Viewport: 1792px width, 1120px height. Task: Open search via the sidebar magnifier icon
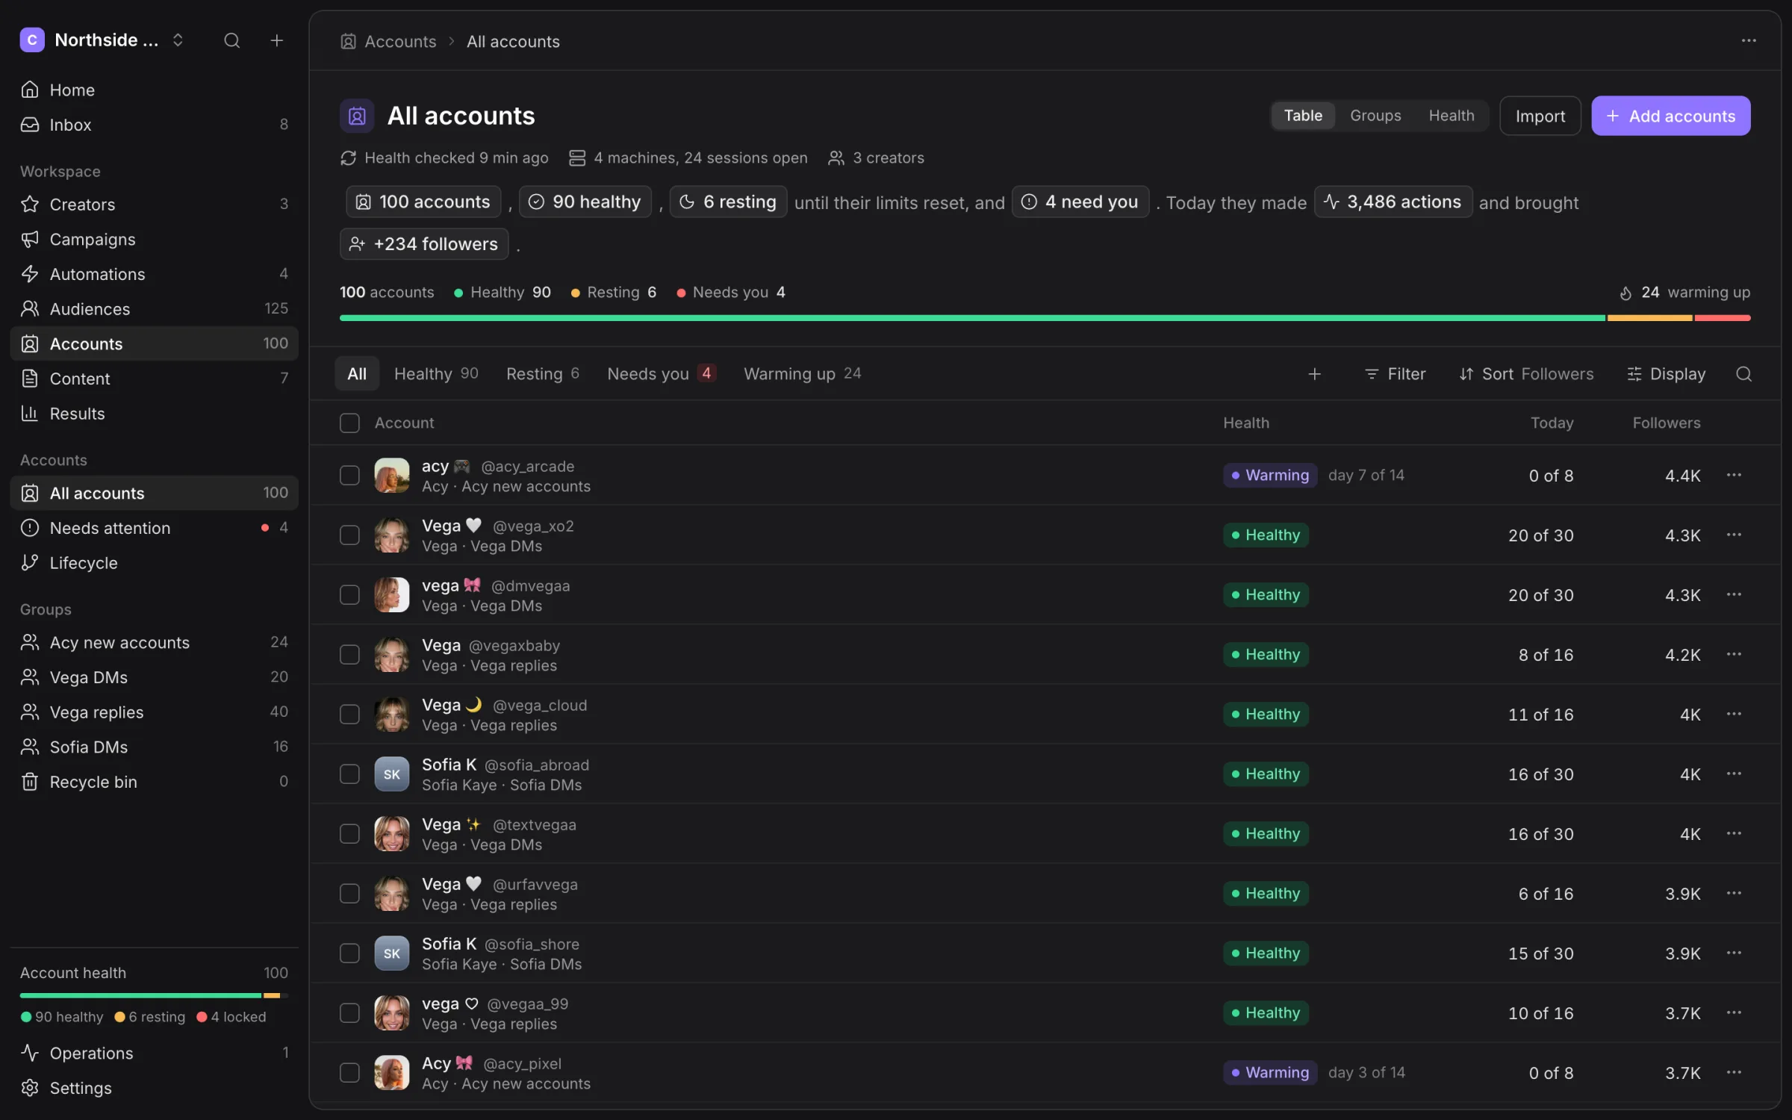[x=232, y=40]
